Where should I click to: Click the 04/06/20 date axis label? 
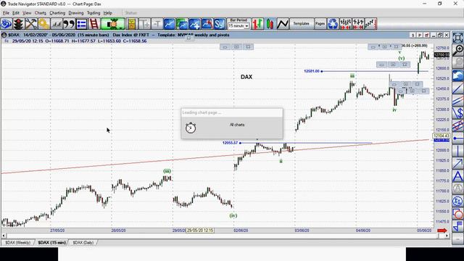[363, 231]
